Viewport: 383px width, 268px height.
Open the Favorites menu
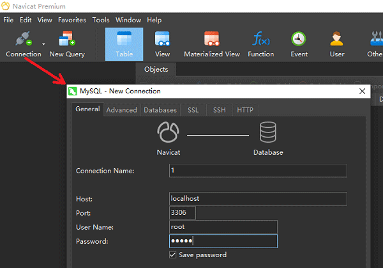[72, 20]
